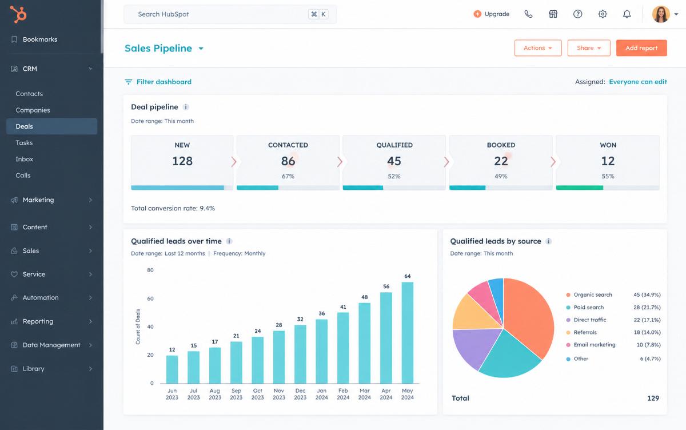Click the May 2024 bar labeled 64
This screenshot has height=430, width=686.
pyautogui.click(x=408, y=333)
